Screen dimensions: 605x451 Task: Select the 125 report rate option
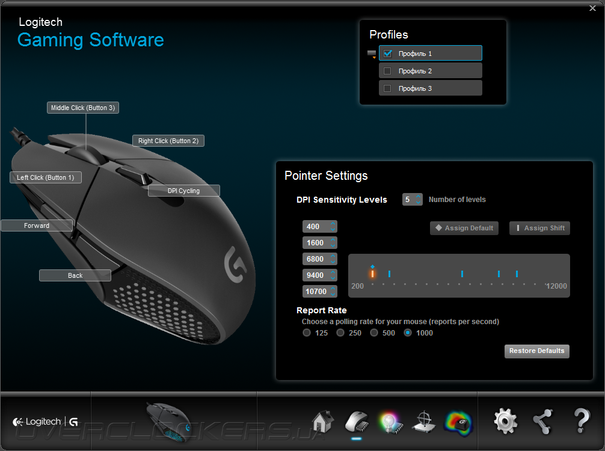pos(307,333)
